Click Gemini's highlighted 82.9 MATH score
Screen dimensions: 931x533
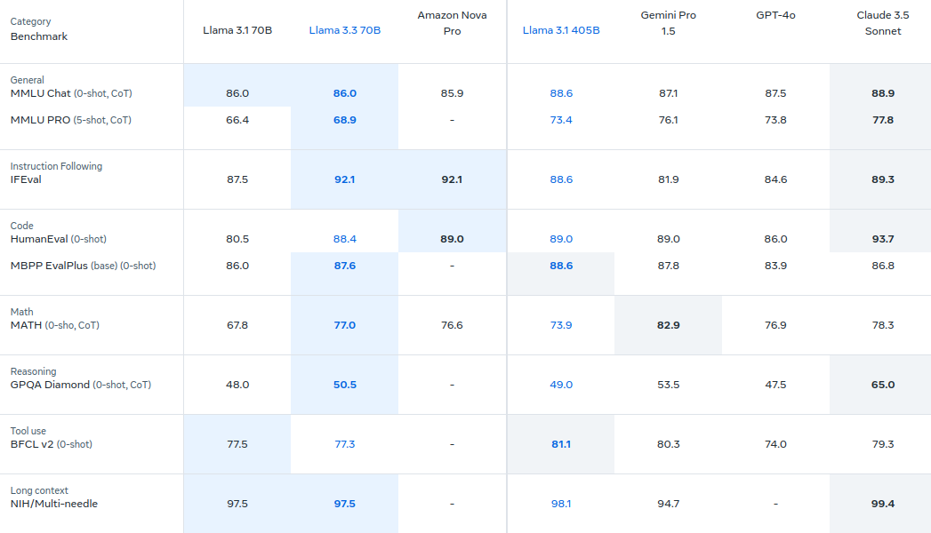coord(668,324)
